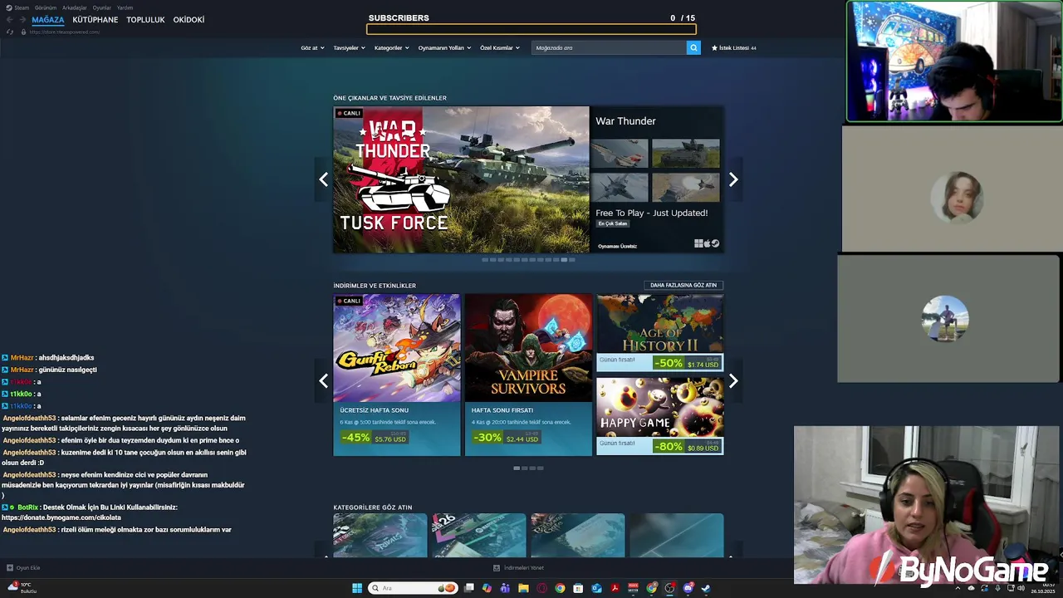The width and height of the screenshot is (1063, 598).
Task: Open Opera browser from the taskbar
Action: [x=541, y=588]
